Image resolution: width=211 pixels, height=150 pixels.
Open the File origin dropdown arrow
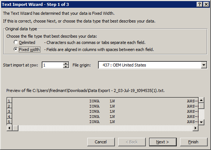(204, 65)
